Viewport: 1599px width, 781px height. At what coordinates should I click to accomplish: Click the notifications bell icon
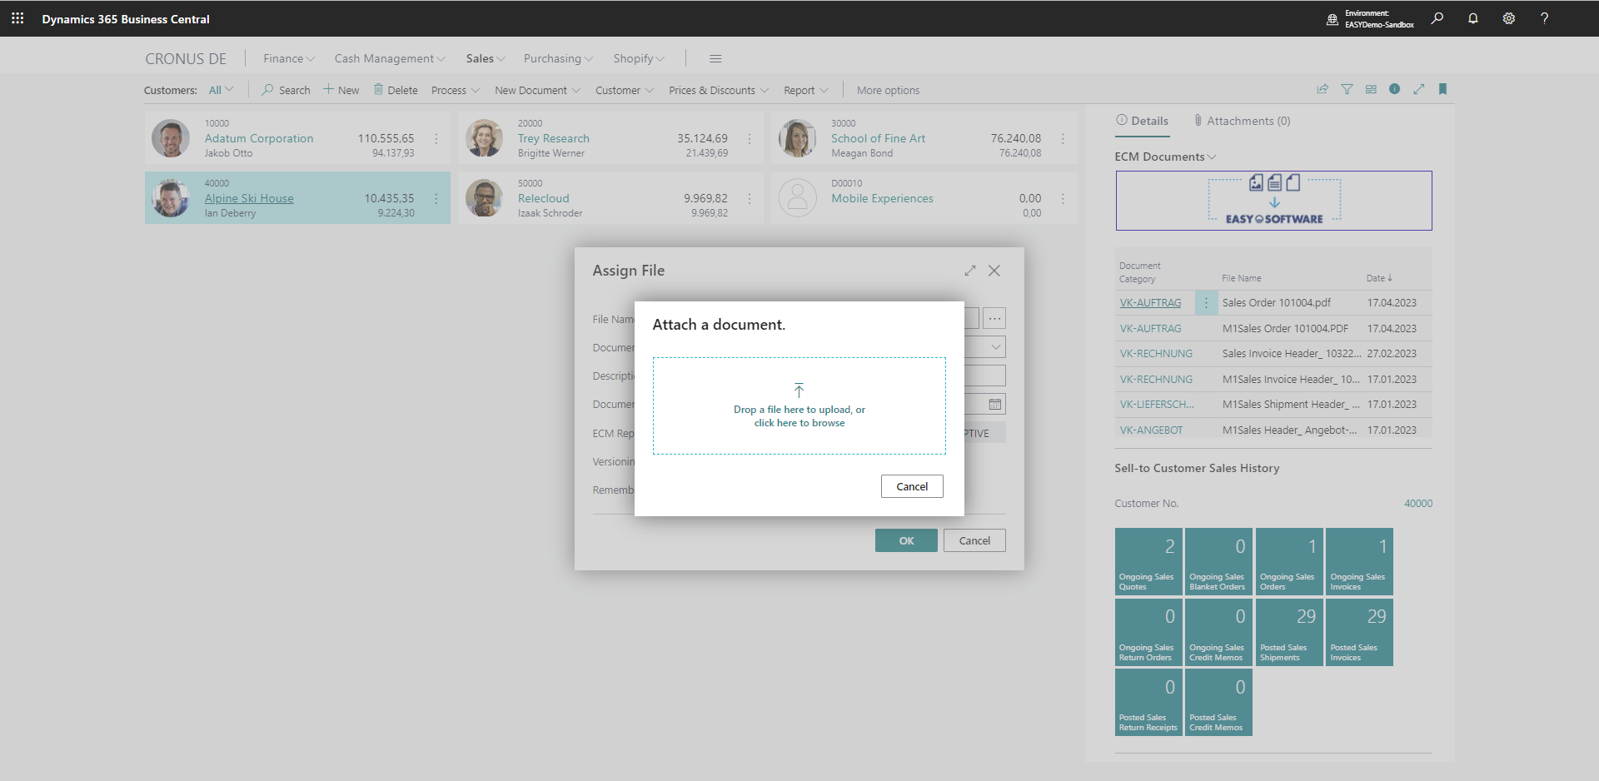click(1472, 18)
